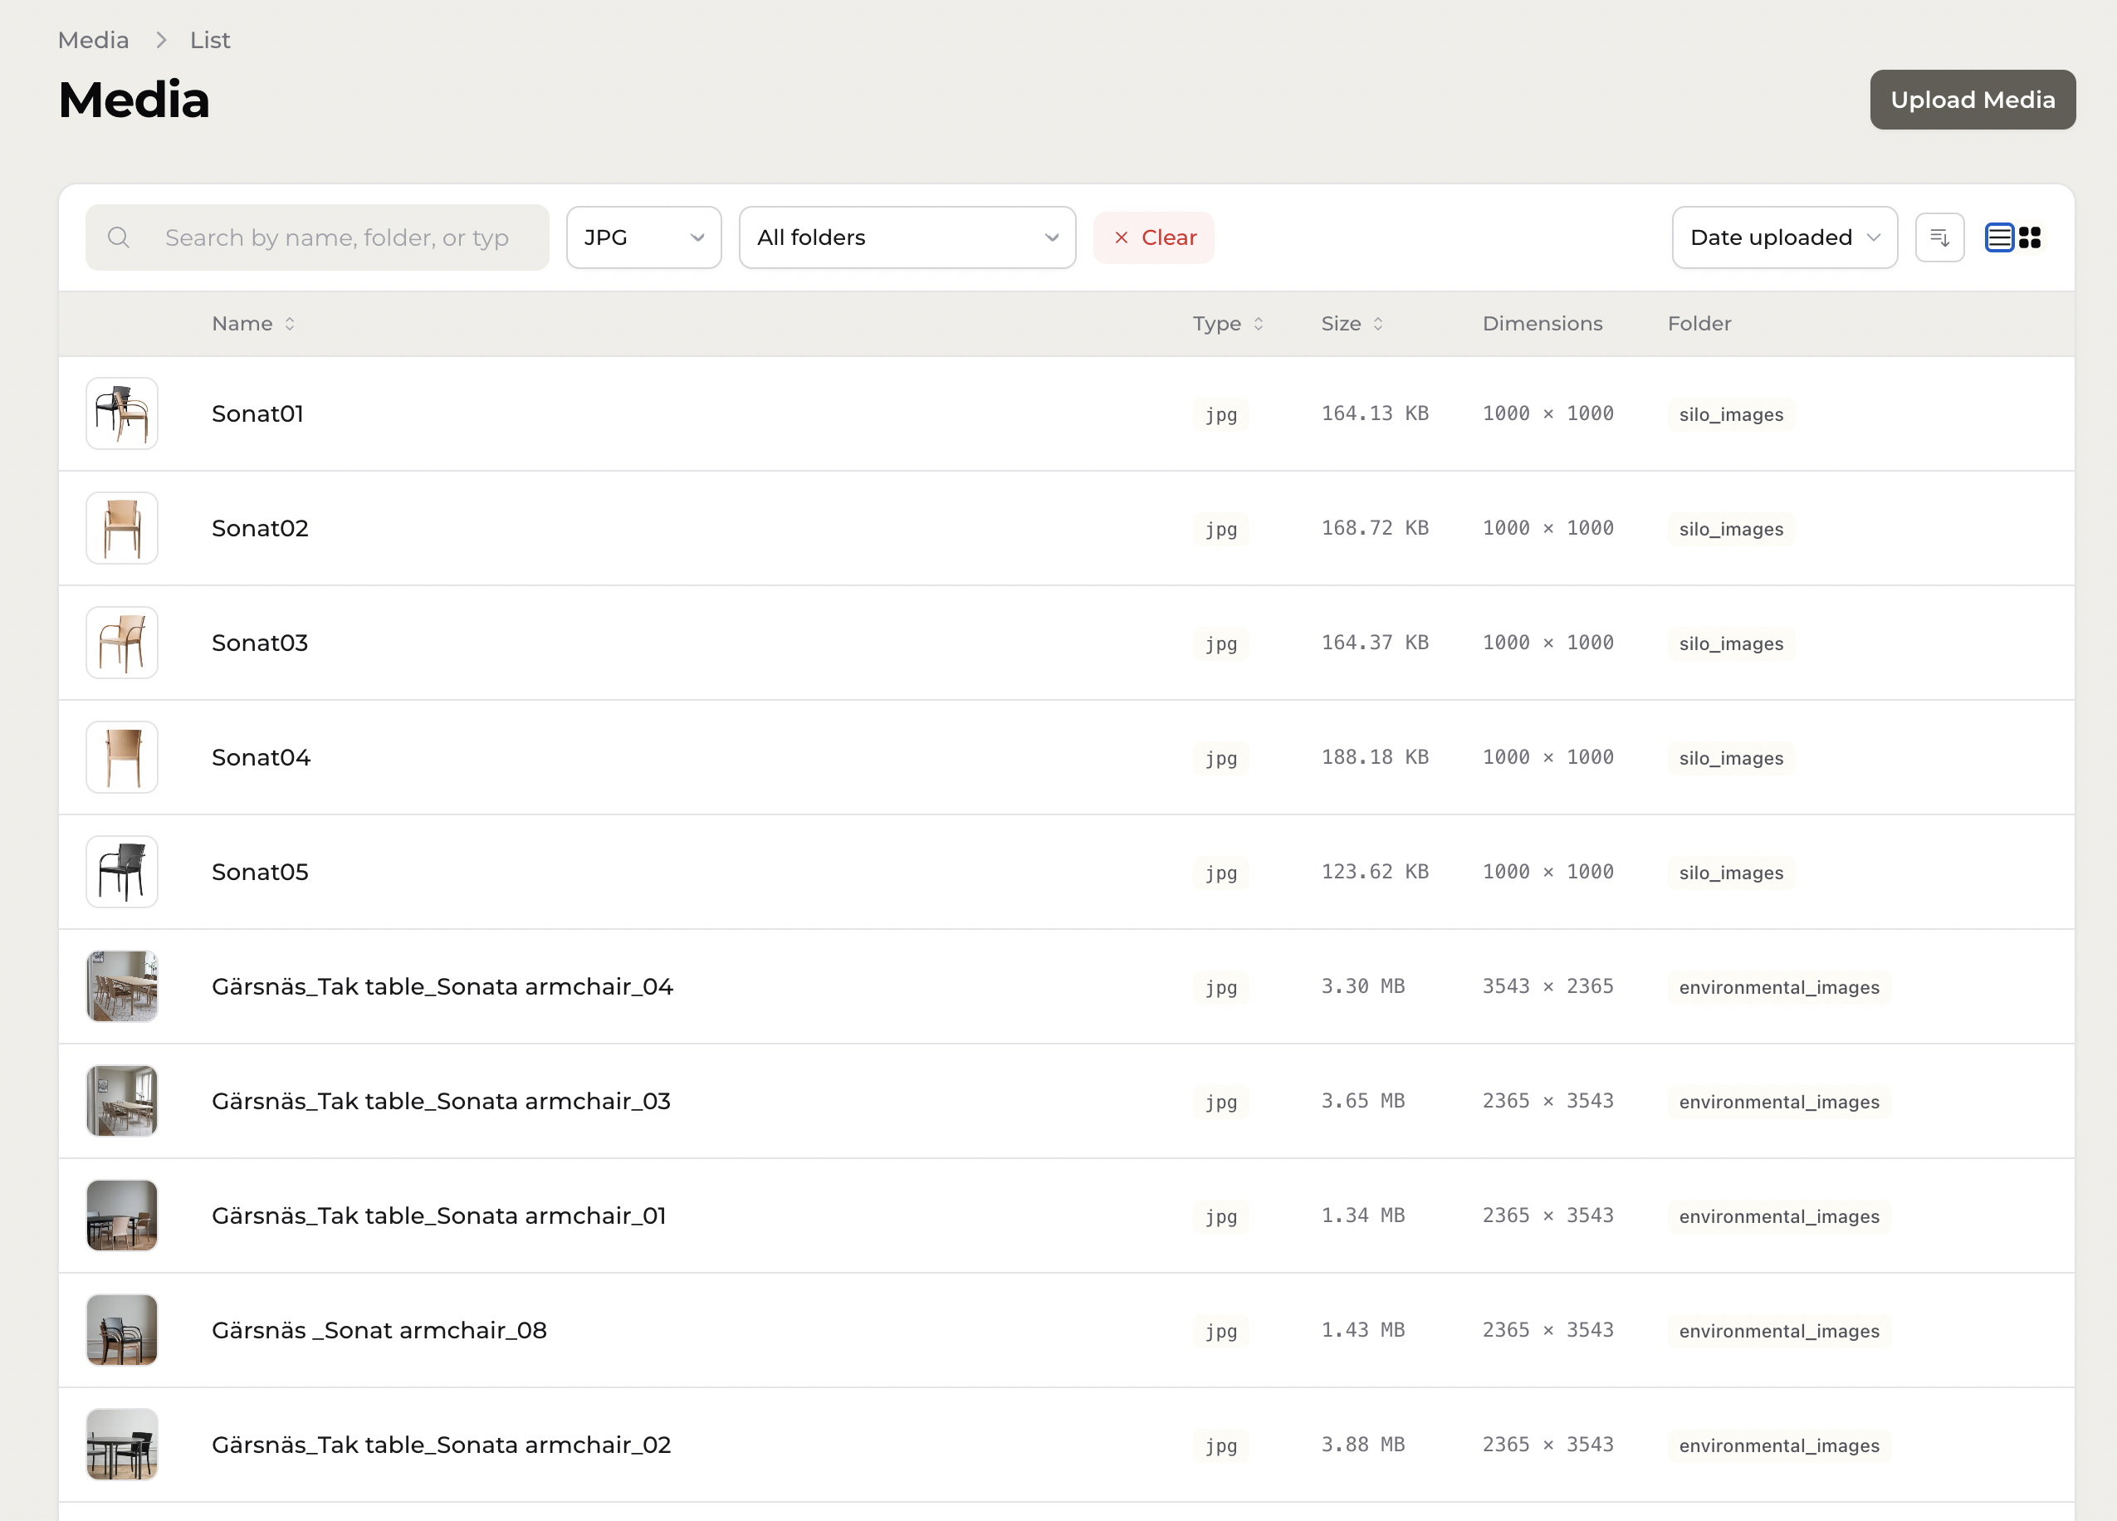The image size is (2117, 1521).
Task: Sort by Size column arrows
Action: tap(1378, 323)
